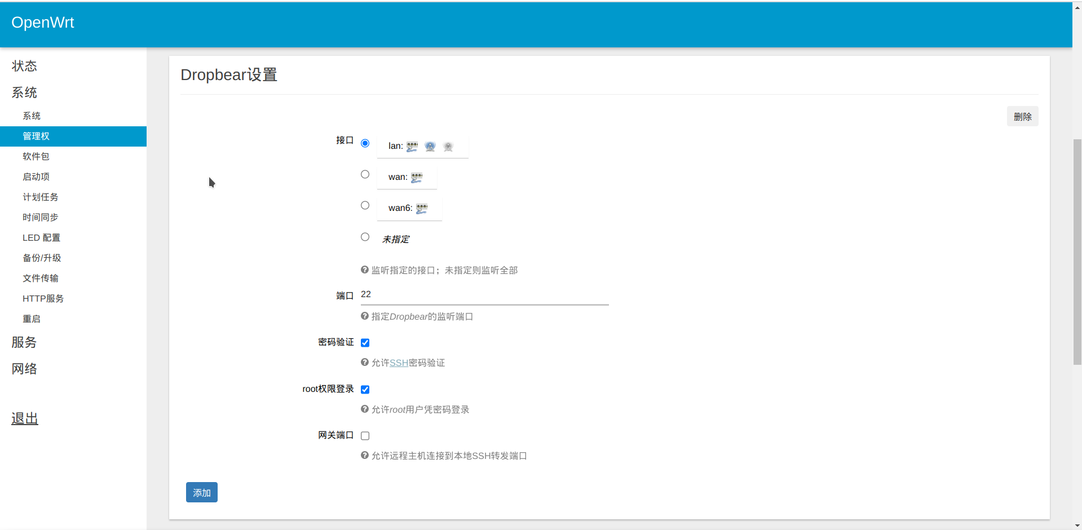Follow the SSH link in 密码验证 hint
Viewport: 1082px width, 530px height.
pyautogui.click(x=399, y=363)
